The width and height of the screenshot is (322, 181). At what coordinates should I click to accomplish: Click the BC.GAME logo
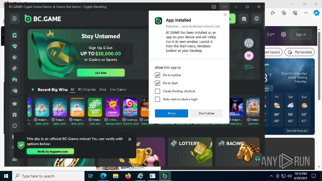43,19
